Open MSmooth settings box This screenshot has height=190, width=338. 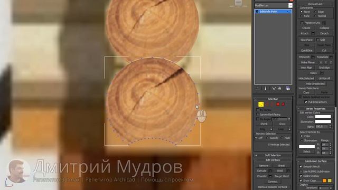(x=313, y=57)
